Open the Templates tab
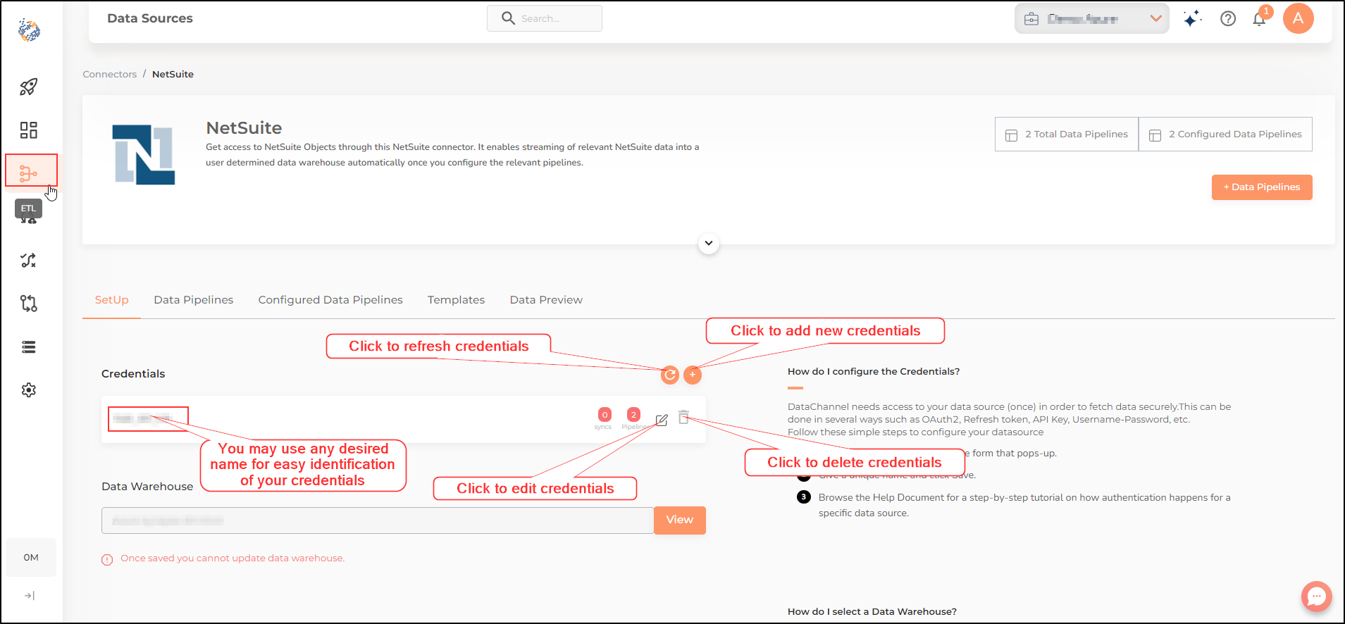This screenshot has height=624, width=1345. pyautogui.click(x=456, y=300)
